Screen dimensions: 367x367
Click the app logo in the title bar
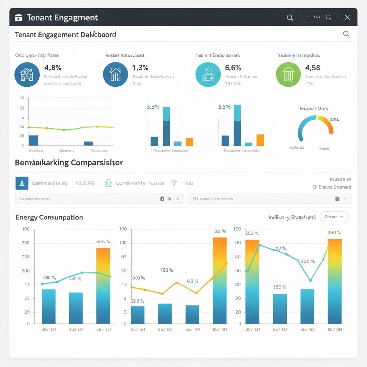tap(19, 18)
